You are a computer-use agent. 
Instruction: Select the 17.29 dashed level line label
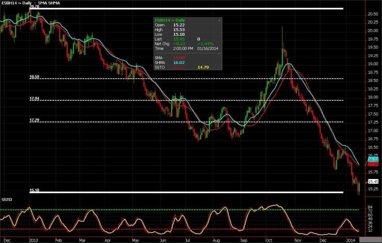coord(34,120)
